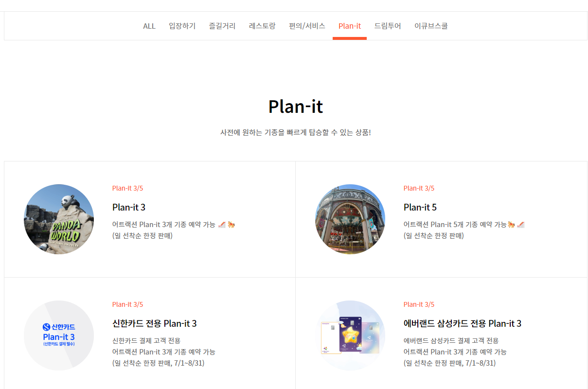Click the text '어트랙션 Plan-it 3개 기종 예약 가능' under Plan-it 3
This screenshot has height=389, width=588.
tap(164, 225)
